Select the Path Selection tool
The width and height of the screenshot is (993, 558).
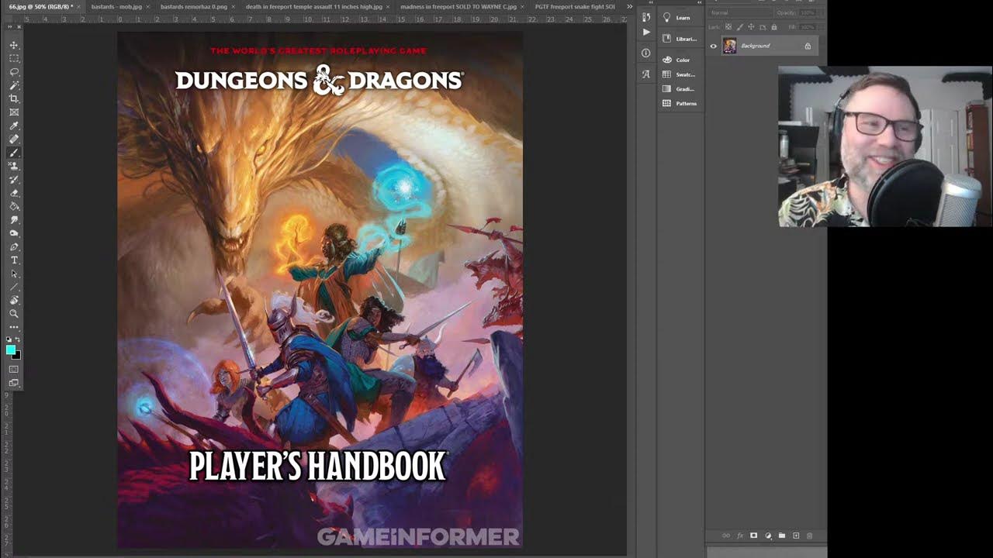click(x=14, y=274)
